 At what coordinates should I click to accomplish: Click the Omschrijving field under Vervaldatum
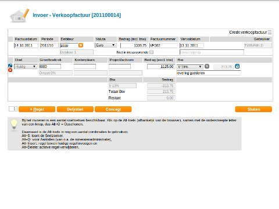(x=212, y=52)
